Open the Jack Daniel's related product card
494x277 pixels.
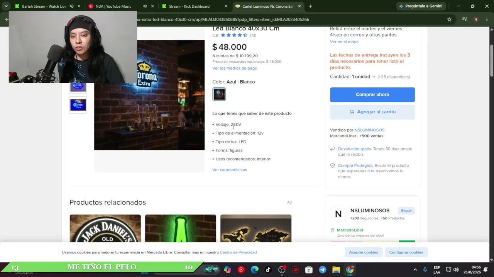coord(105,229)
